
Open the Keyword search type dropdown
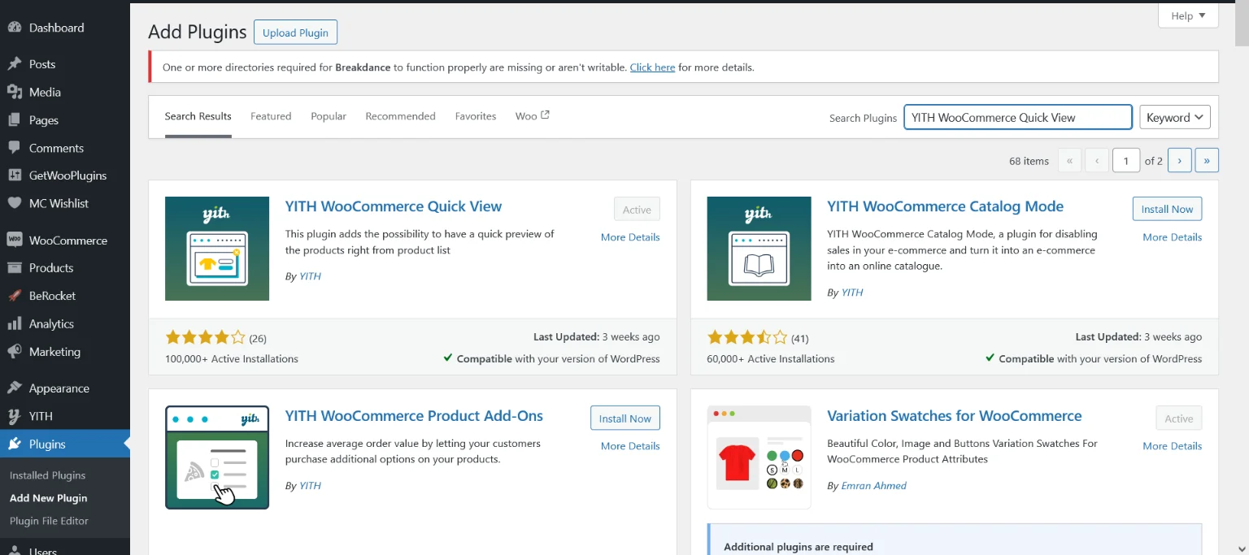1175,117
